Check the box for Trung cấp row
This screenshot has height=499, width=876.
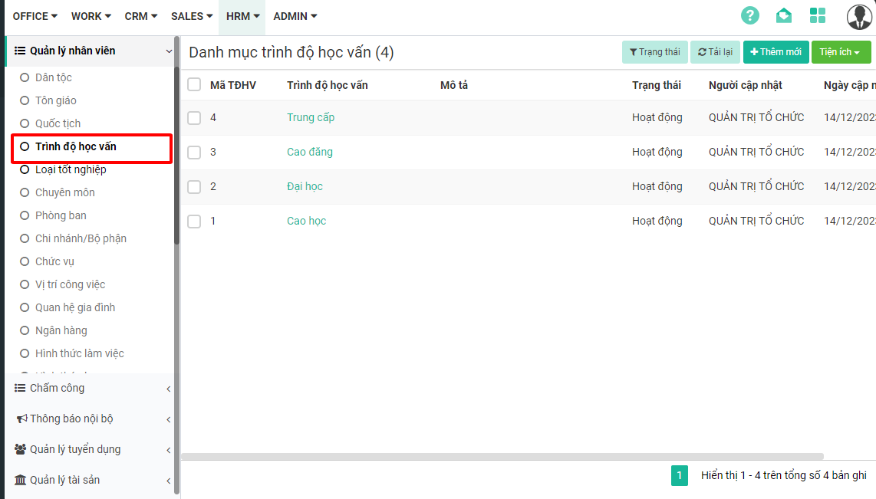point(194,117)
